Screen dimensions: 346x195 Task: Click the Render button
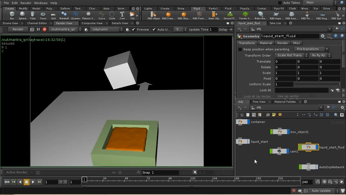click(x=18, y=29)
